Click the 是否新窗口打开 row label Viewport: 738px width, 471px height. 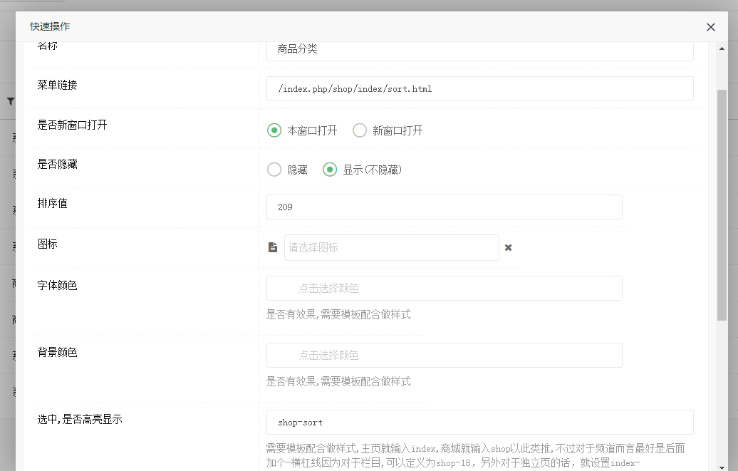pyautogui.click(x=72, y=125)
